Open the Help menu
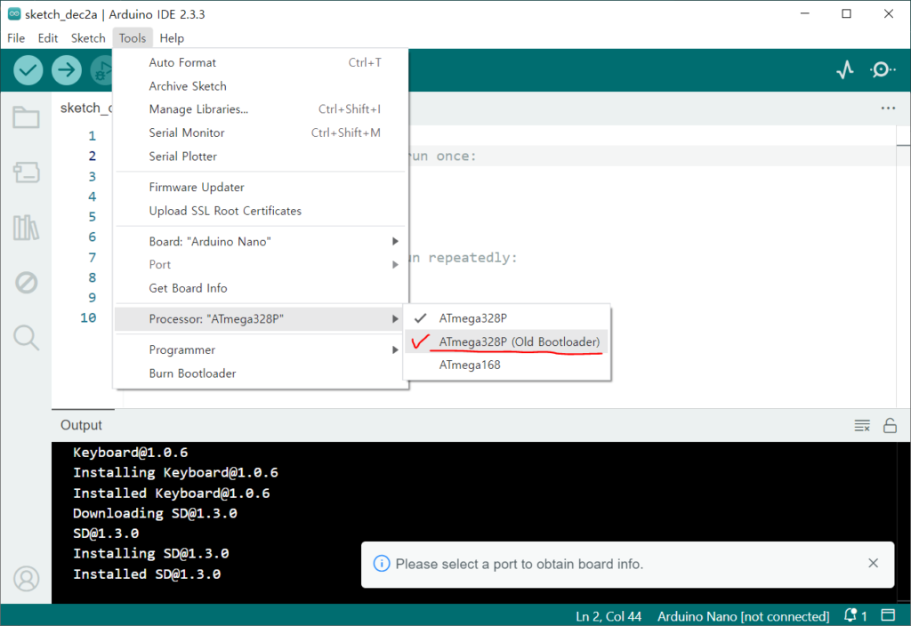 click(x=172, y=38)
